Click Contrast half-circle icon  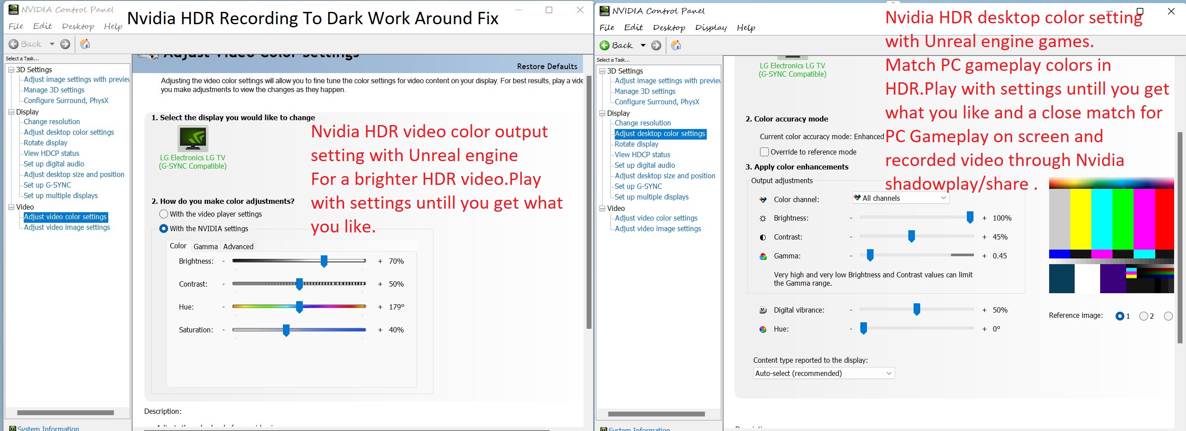pos(763,238)
